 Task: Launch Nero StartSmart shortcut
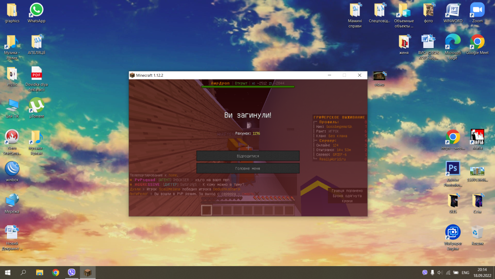12,143
